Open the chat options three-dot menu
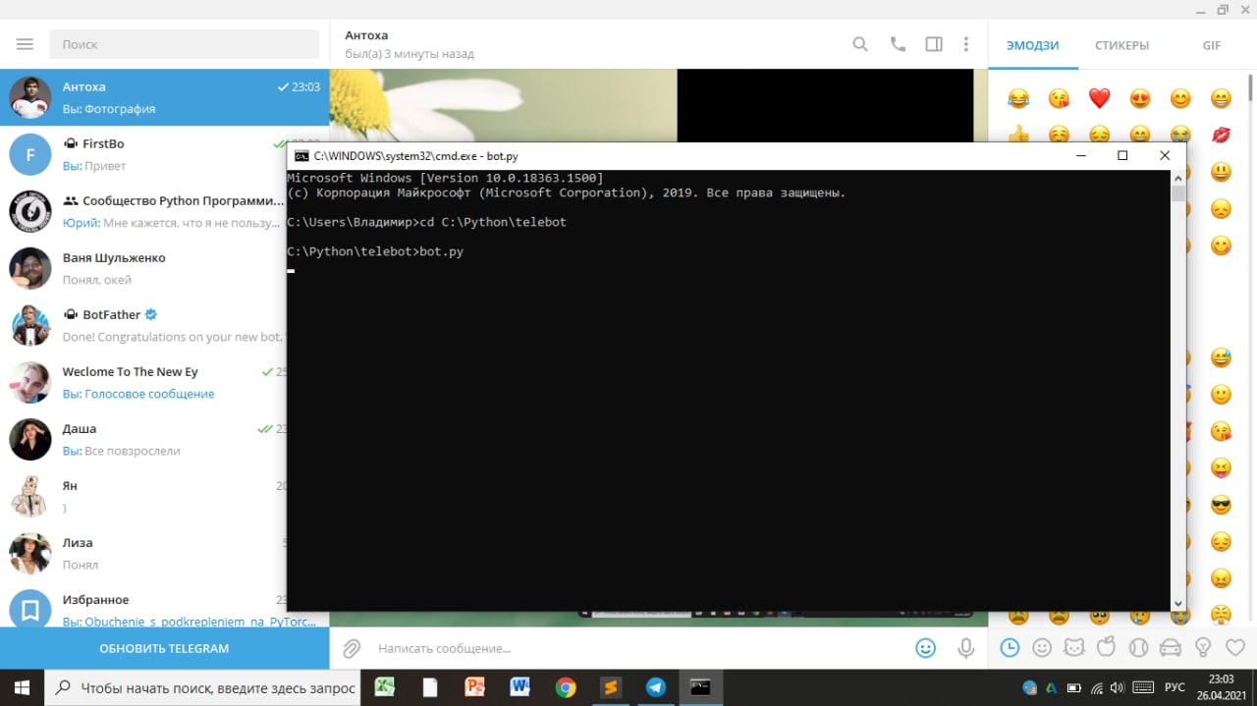The height and width of the screenshot is (706, 1257). 966,44
